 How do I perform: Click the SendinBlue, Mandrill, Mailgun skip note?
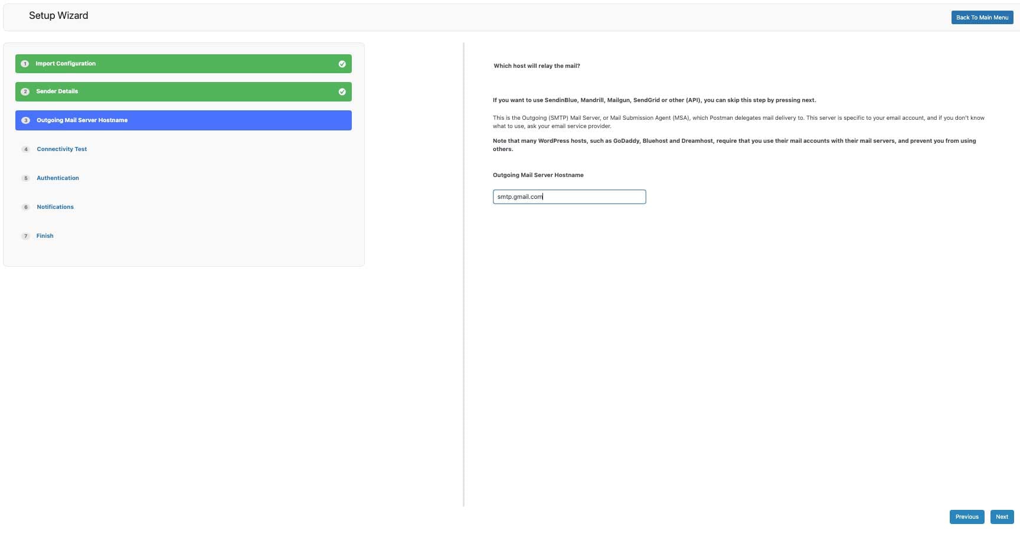654,100
